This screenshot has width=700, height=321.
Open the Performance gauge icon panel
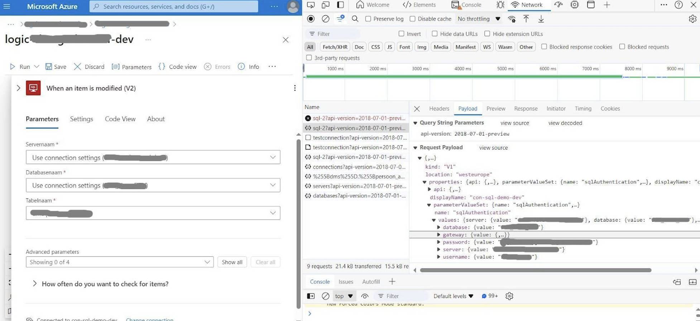(x=558, y=5)
